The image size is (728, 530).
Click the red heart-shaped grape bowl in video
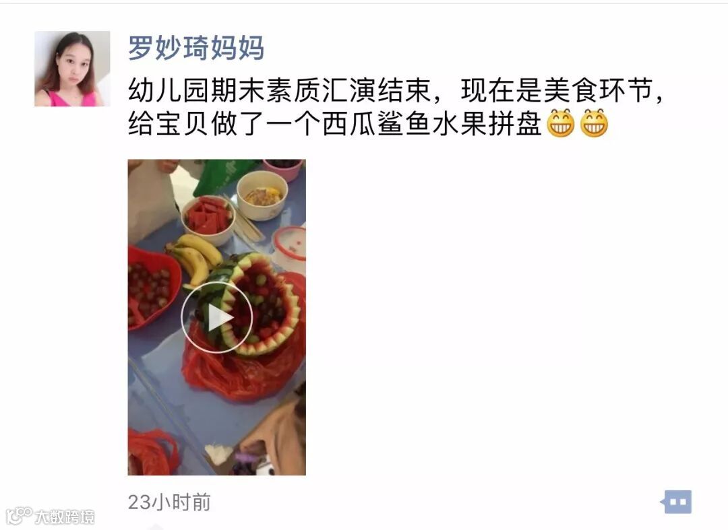click(154, 288)
